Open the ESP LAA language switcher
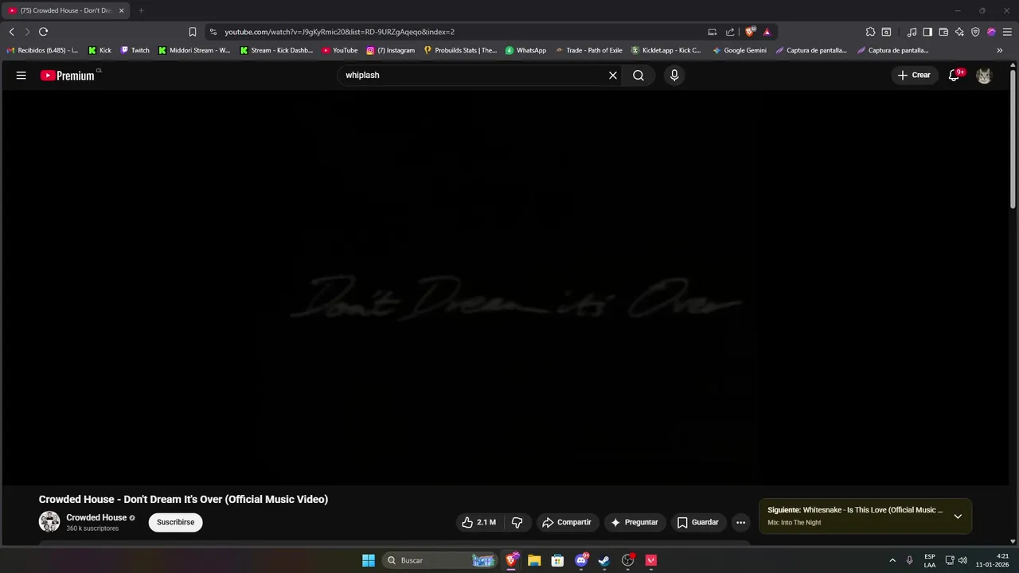The height and width of the screenshot is (573, 1019). pos(930,560)
